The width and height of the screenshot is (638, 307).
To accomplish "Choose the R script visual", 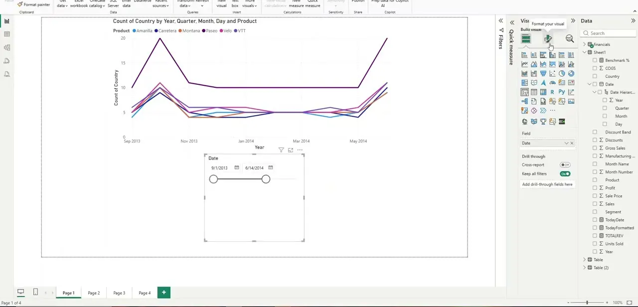I will (x=552, y=92).
